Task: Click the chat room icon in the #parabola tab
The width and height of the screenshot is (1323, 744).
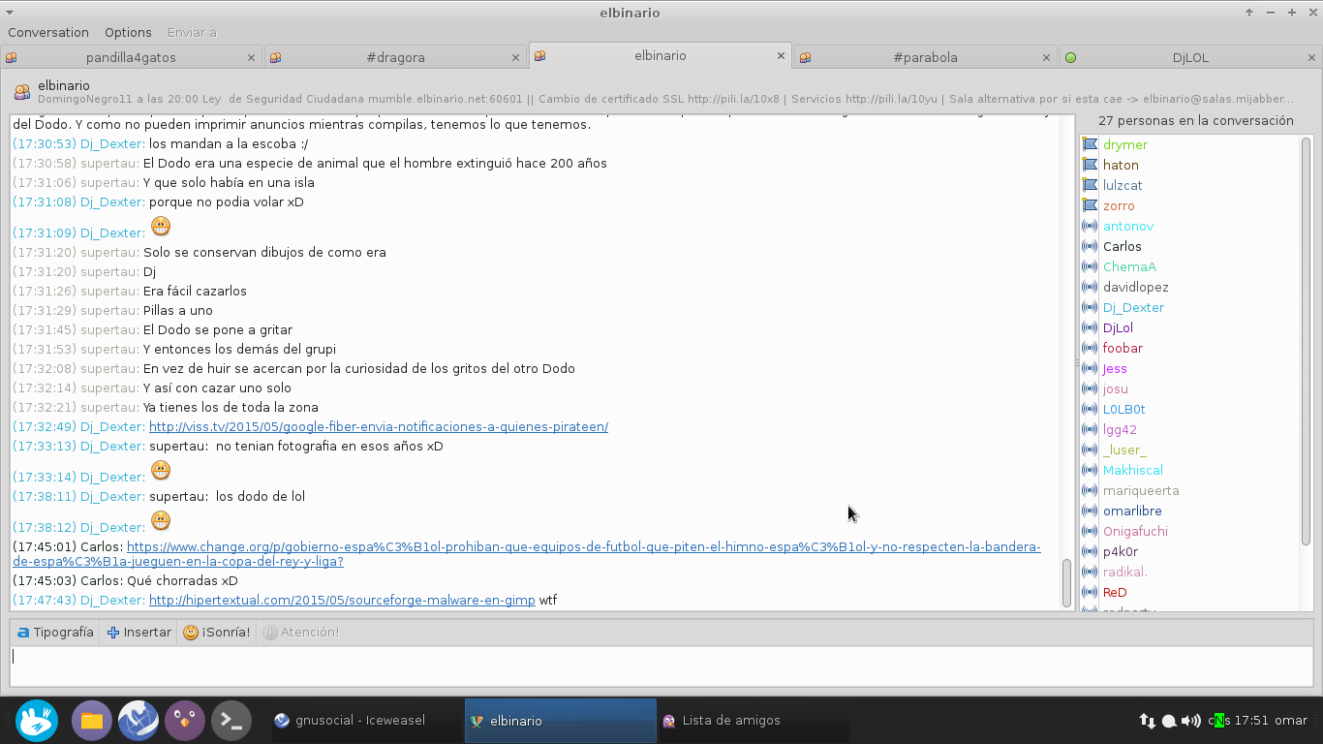Action: tap(805, 57)
